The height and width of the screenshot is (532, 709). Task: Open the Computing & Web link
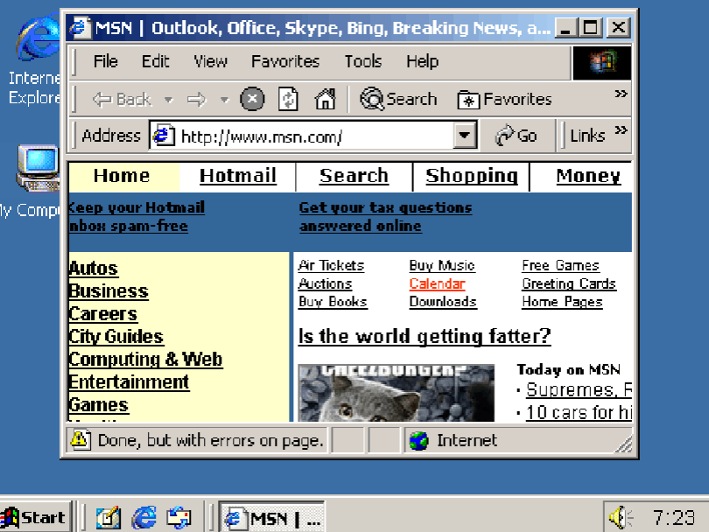click(145, 360)
